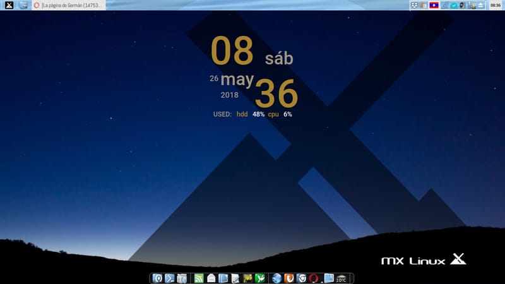Click the 10°C weather dock icon
This screenshot has width=505, height=284.
341,278
